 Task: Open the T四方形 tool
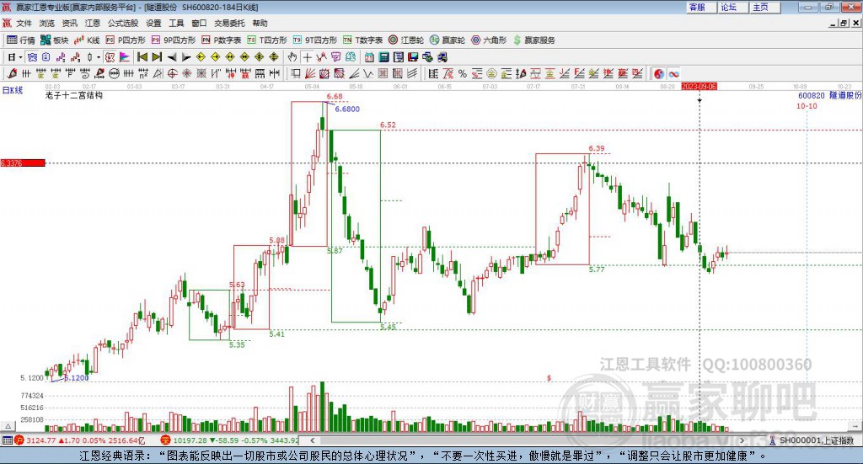click(267, 40)
